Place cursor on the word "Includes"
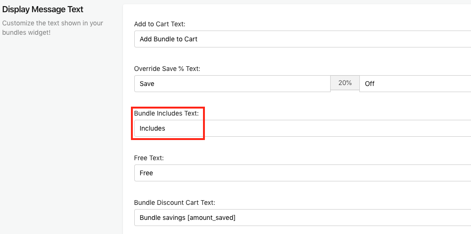 152,128
